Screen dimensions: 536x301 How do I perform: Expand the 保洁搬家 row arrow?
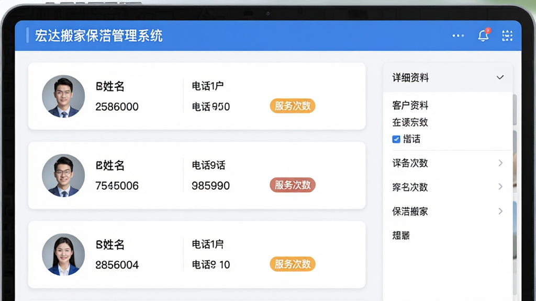coord(500,211)
